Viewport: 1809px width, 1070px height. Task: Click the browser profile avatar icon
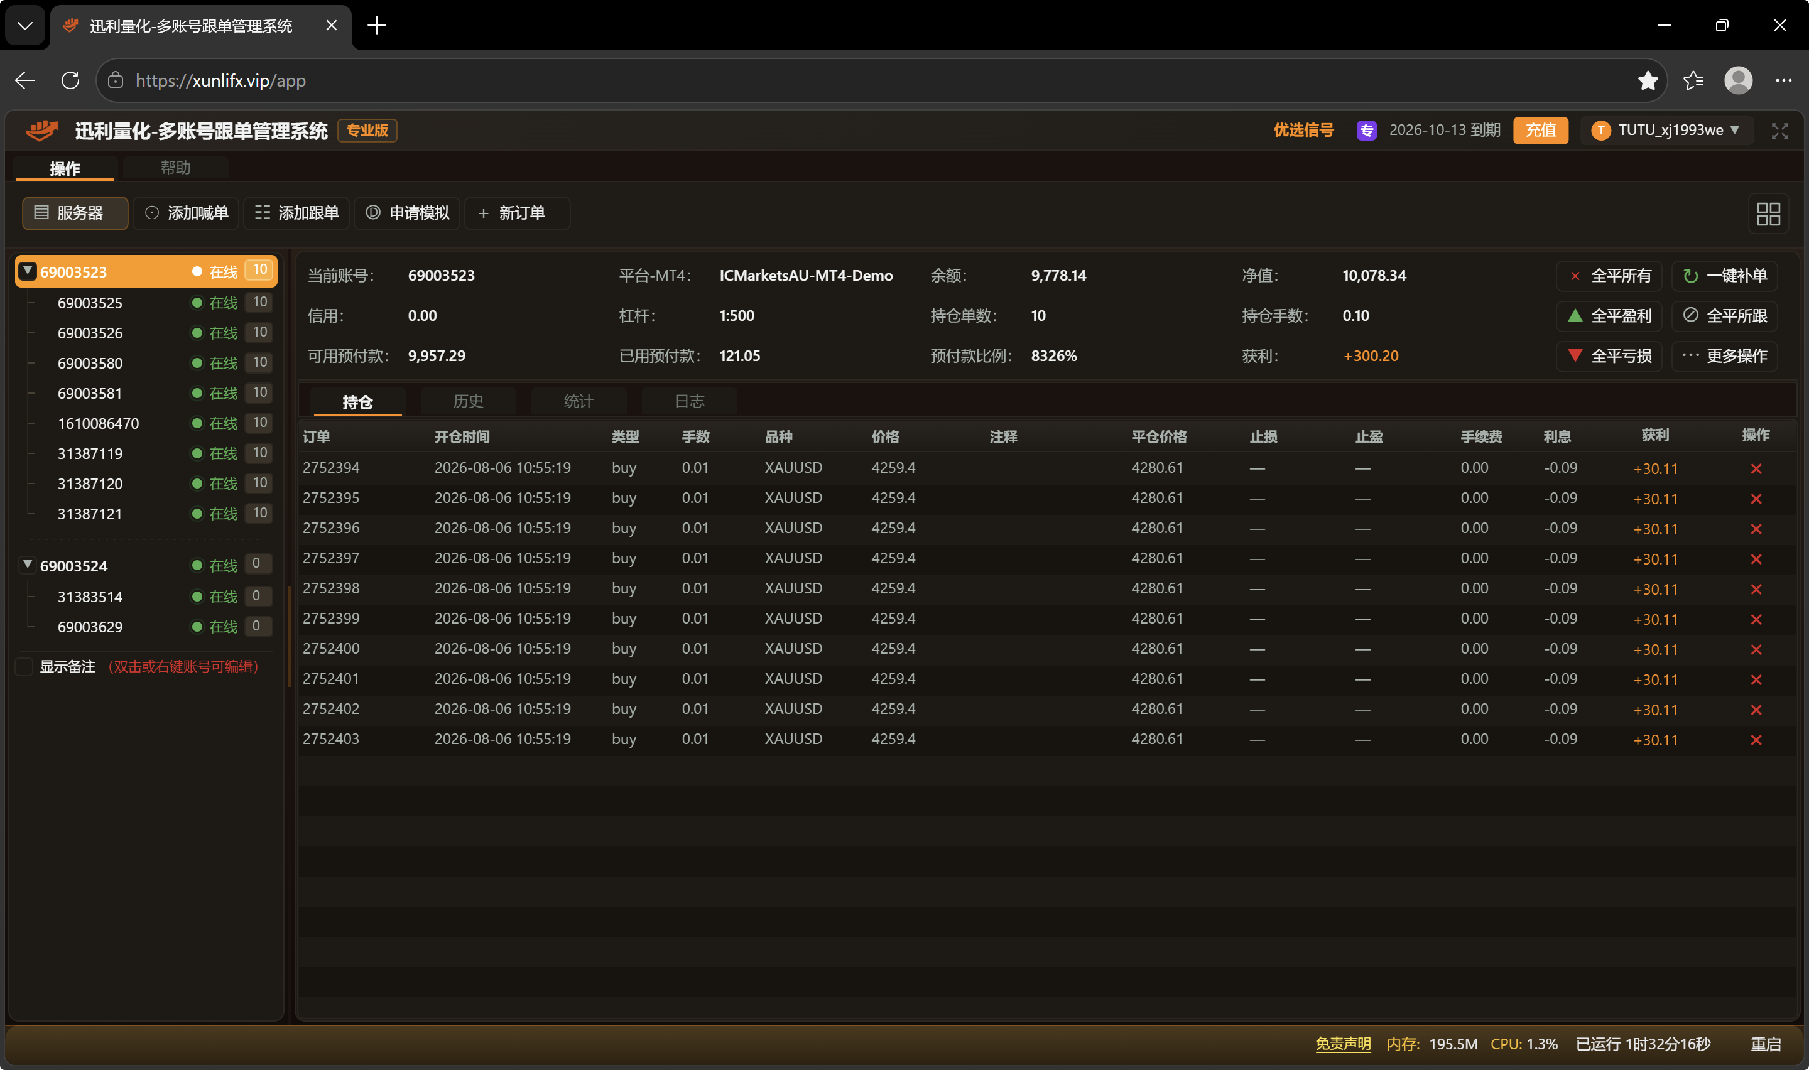(1739, 80)
